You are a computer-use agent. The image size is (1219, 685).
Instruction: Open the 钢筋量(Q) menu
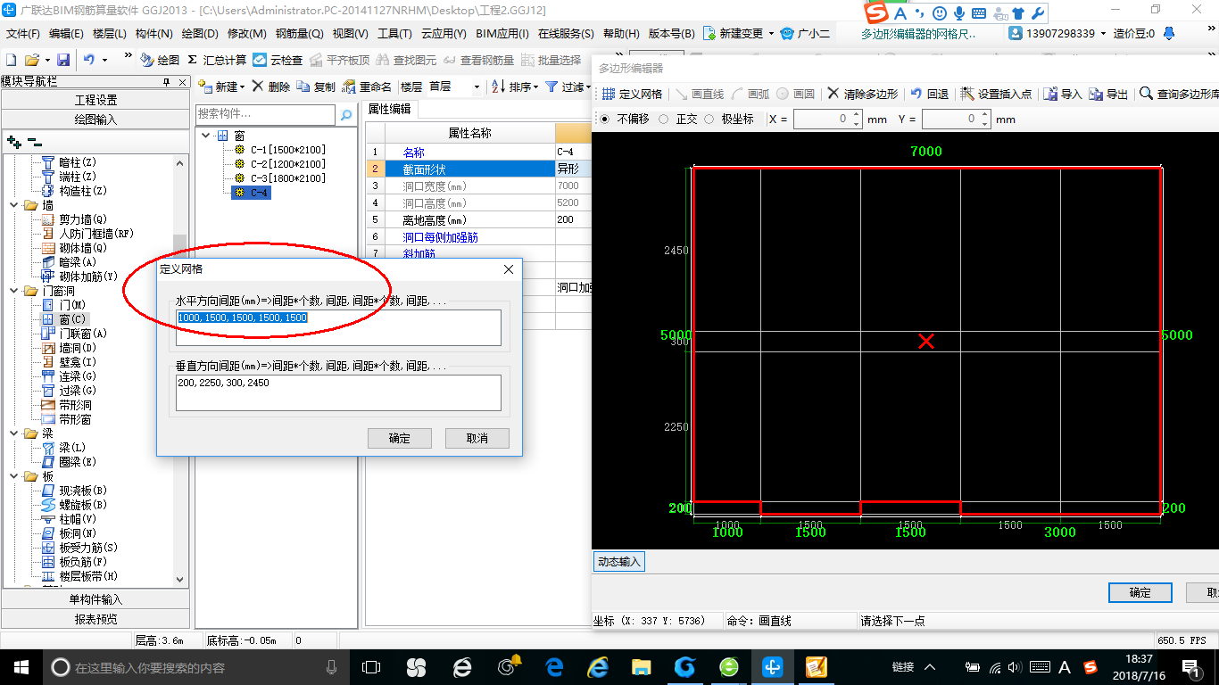(x=299, y=33)
